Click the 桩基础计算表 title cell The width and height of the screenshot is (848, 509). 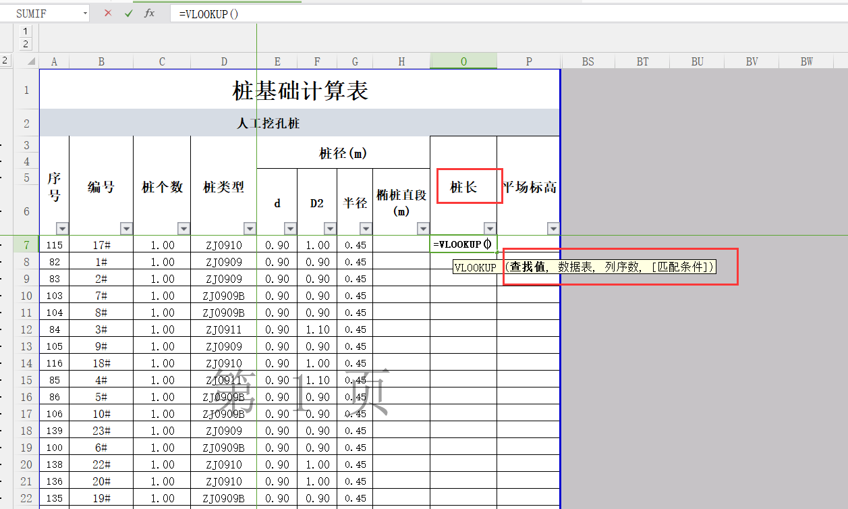click(x=300, y=90)
